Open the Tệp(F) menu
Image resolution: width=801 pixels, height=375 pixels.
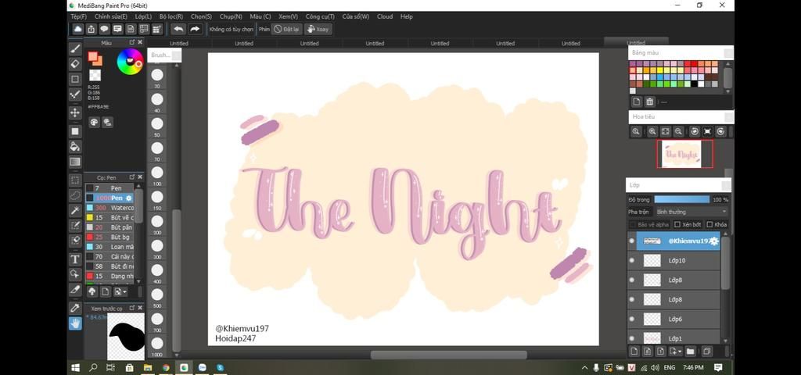[79, 17]
